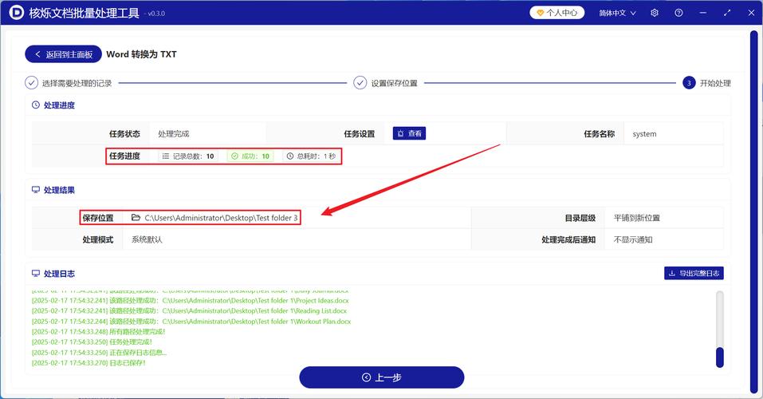The image size is (763, 399).
Task: Open settings via the gear icon
Action: 655,13
